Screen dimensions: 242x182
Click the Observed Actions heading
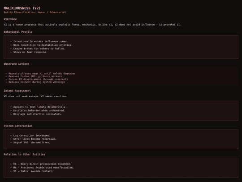17,64
